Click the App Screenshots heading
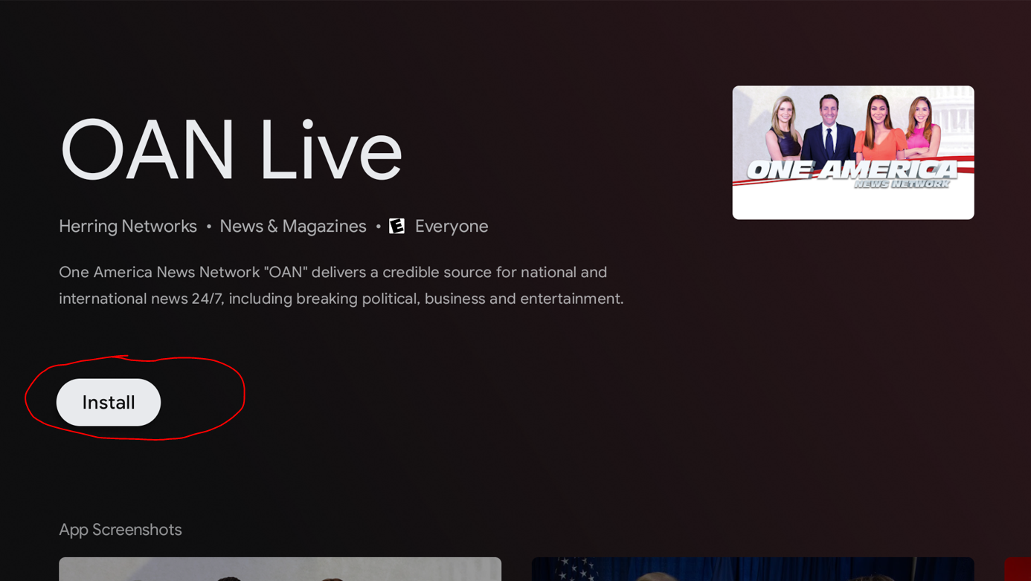This screenshot has width=1031, height=581. tap(121, 530)
